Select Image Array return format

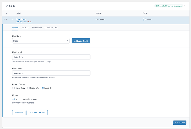coord(14,88)
